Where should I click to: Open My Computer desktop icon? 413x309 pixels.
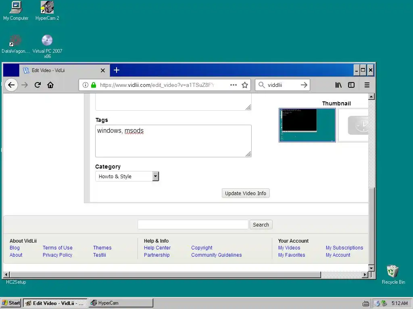(x=16, y=10)
